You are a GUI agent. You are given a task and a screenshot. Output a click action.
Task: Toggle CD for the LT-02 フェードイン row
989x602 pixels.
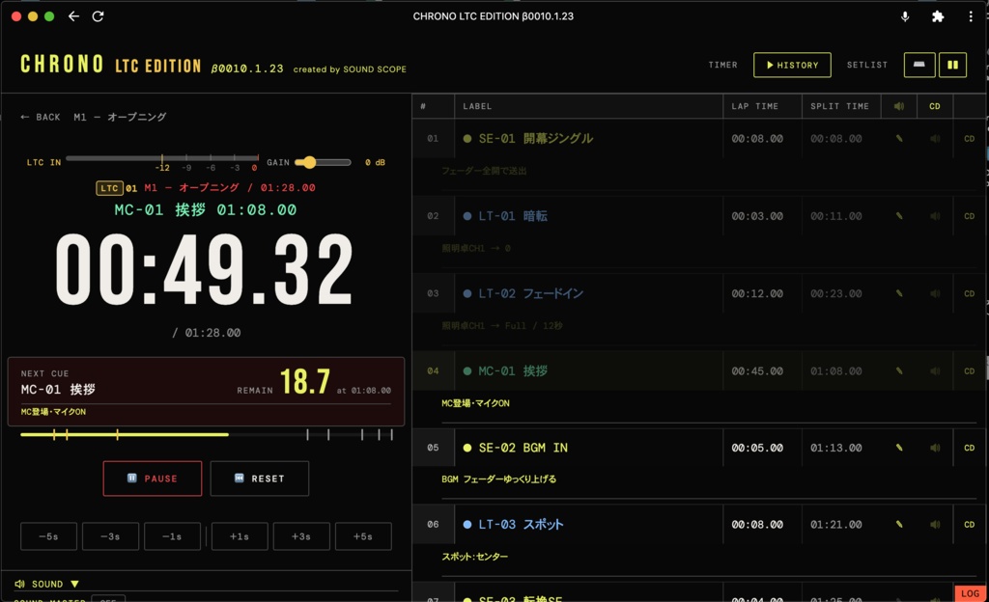coord(970,293)
